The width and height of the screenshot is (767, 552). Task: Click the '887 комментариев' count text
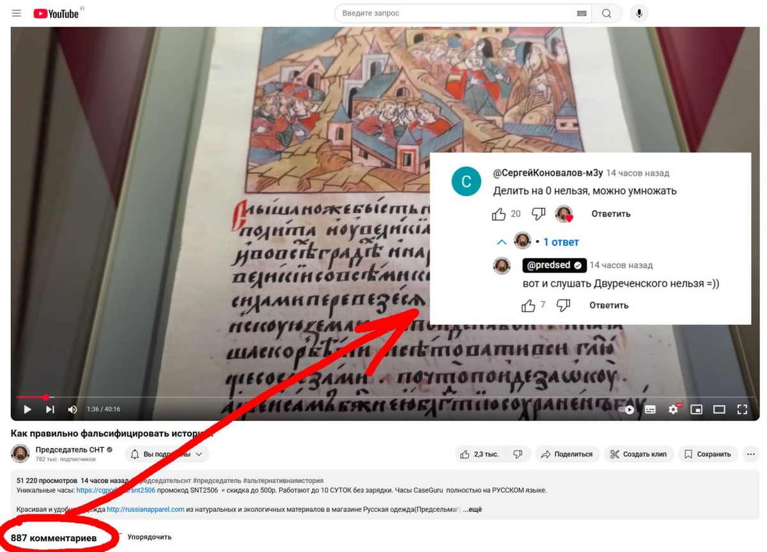[54, 538]
